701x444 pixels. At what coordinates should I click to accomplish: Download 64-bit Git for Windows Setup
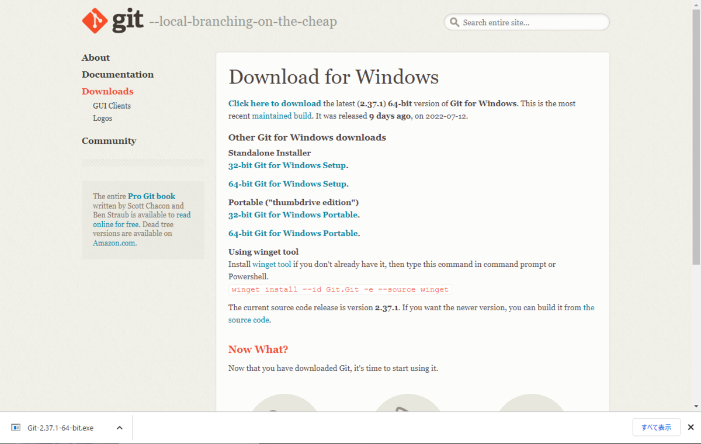point(287,183)
